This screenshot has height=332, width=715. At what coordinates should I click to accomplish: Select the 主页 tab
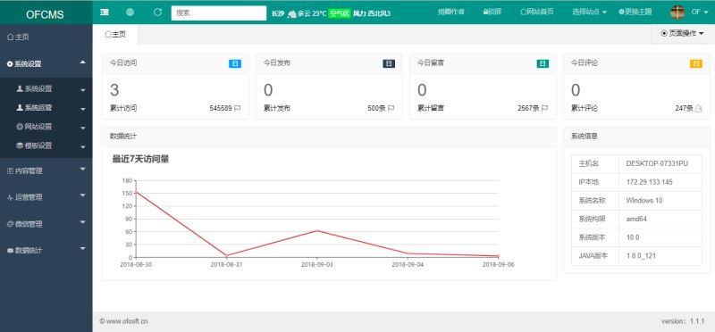[115, 34]
